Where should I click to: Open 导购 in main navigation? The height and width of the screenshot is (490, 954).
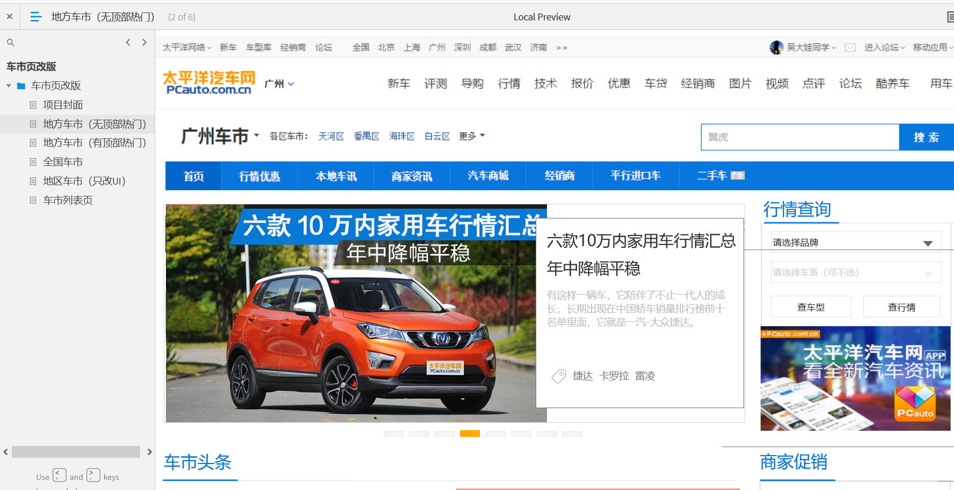[x=472, y=84]
